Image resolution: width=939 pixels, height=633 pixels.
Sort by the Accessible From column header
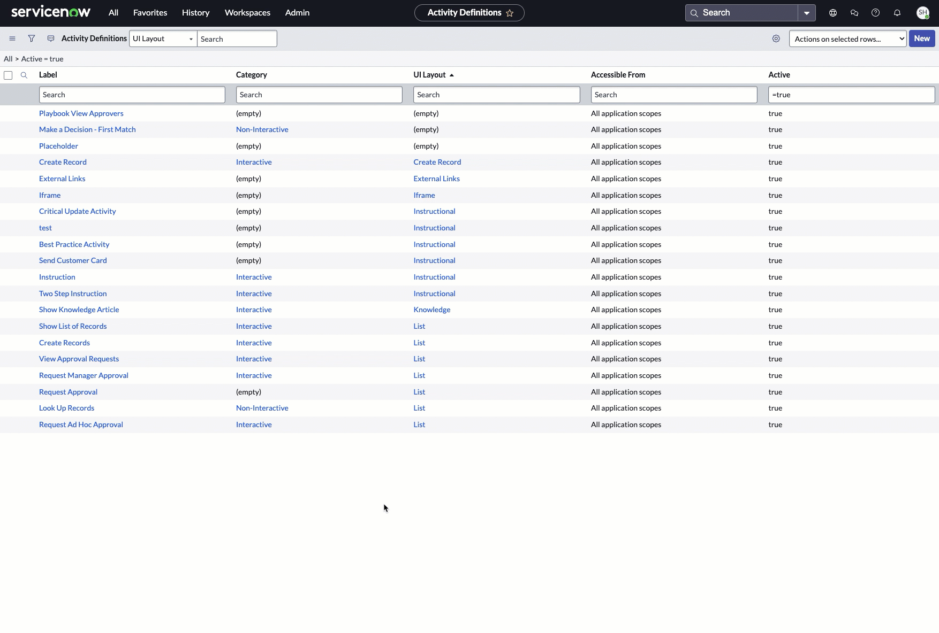pos(618,75)
